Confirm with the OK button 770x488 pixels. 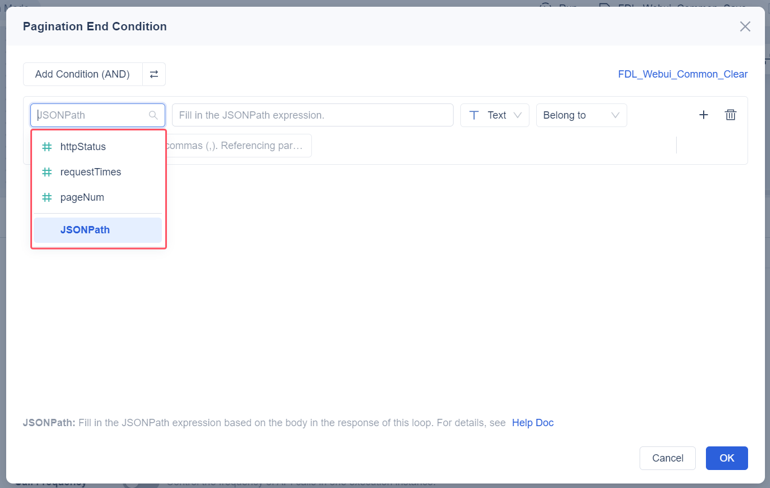[727, 458]
